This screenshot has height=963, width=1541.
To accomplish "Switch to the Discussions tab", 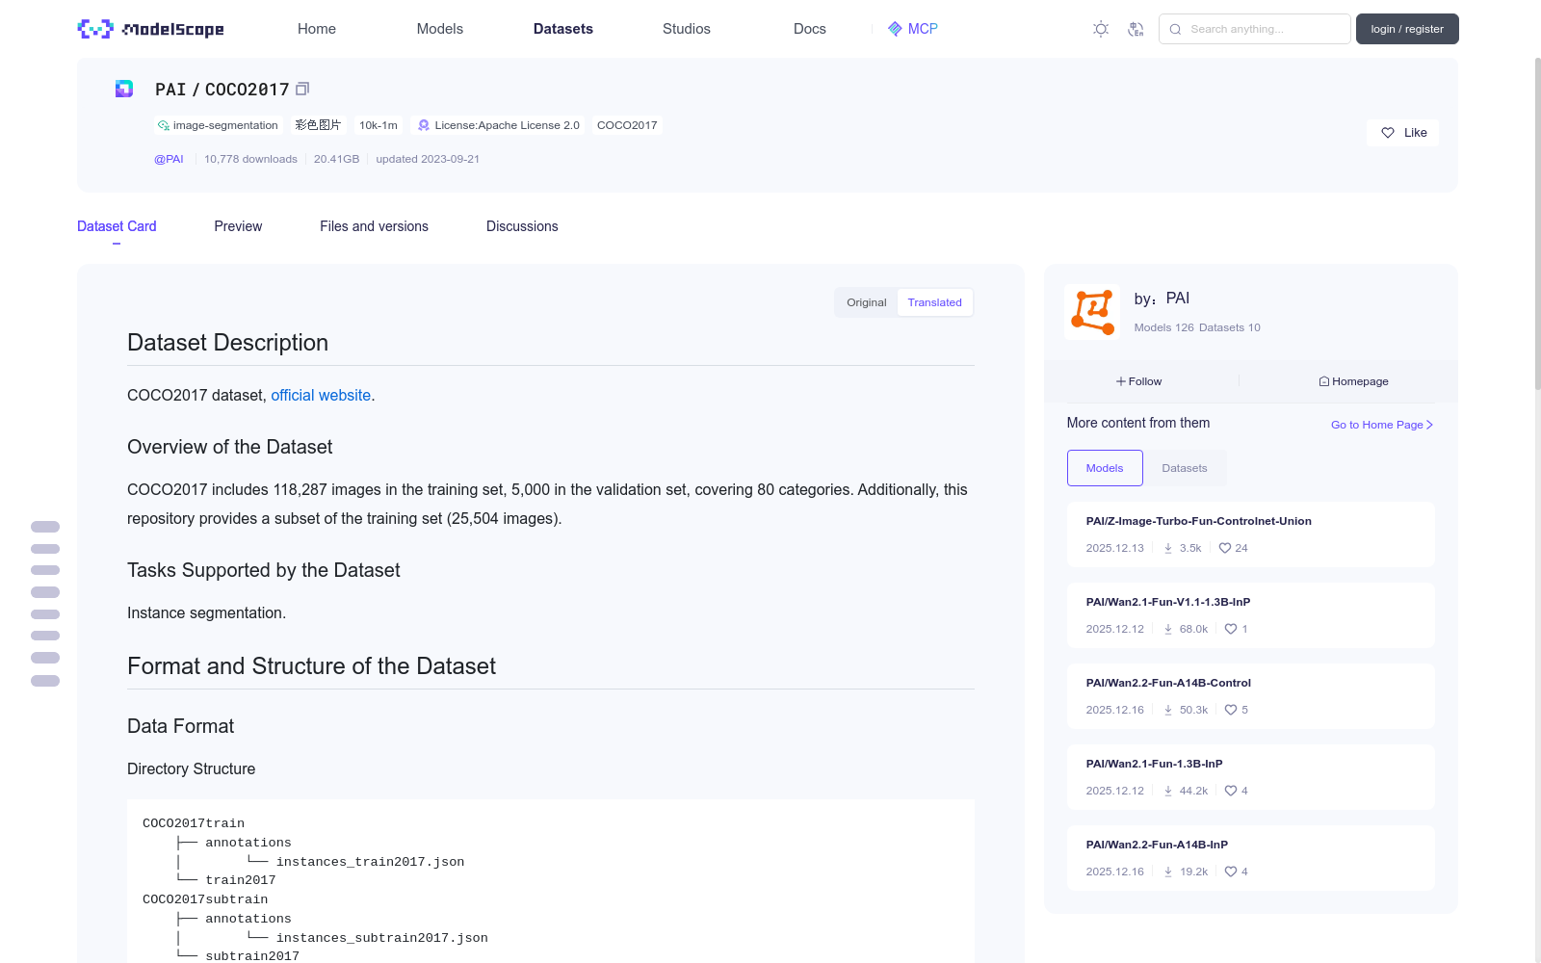I will pos(522,226).
